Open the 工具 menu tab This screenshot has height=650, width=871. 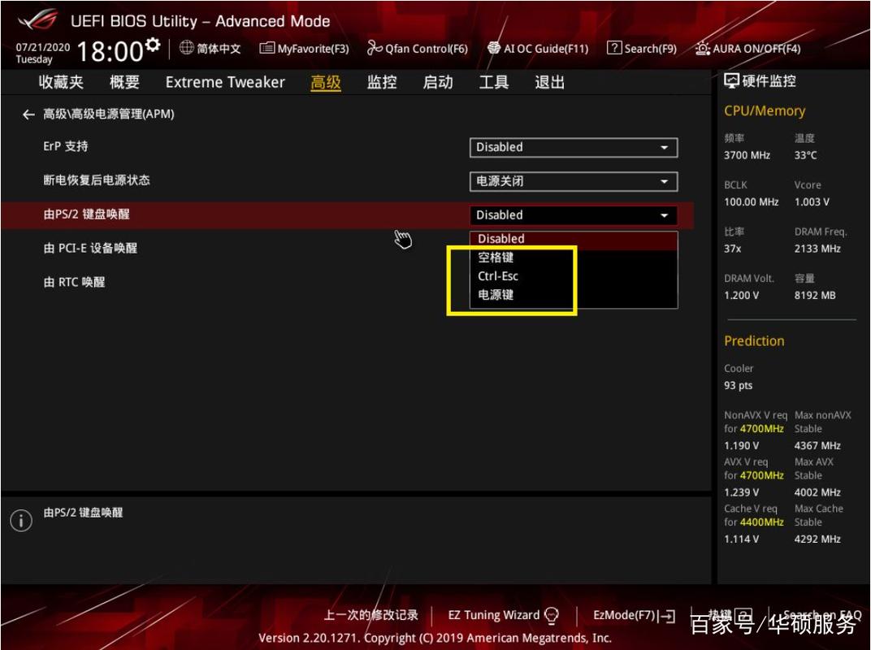point(492,82)
